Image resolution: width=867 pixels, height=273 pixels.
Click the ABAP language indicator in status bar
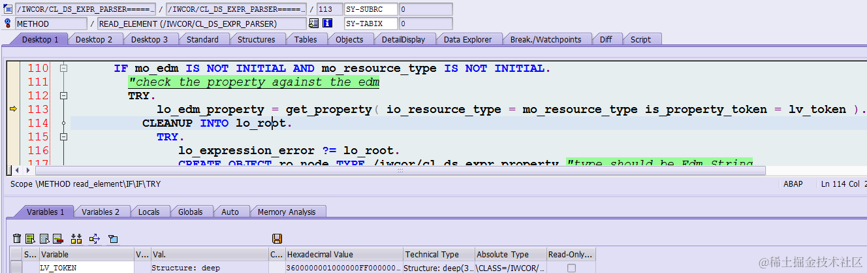(x=793, y=184)
